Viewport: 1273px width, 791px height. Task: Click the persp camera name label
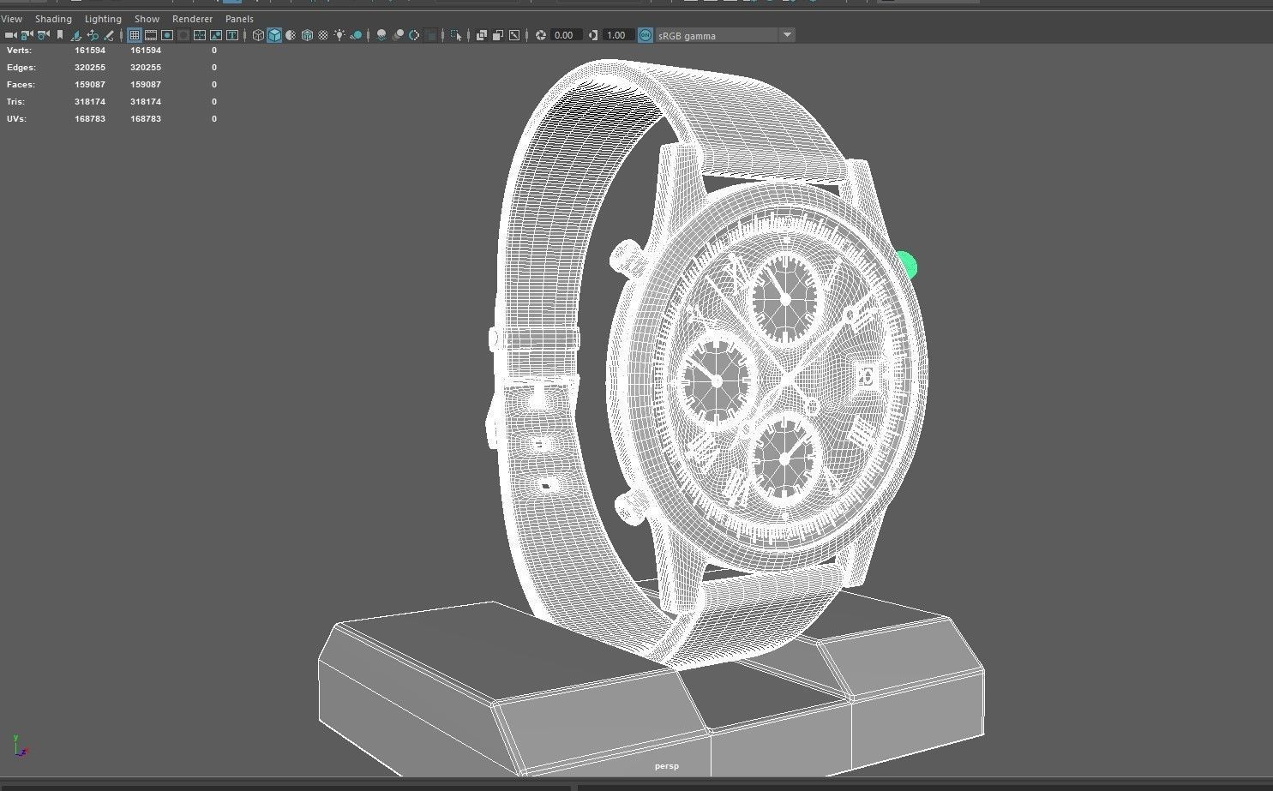coord(666,766)
